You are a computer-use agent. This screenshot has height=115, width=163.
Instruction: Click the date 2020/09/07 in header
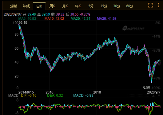tap(13, 14)
